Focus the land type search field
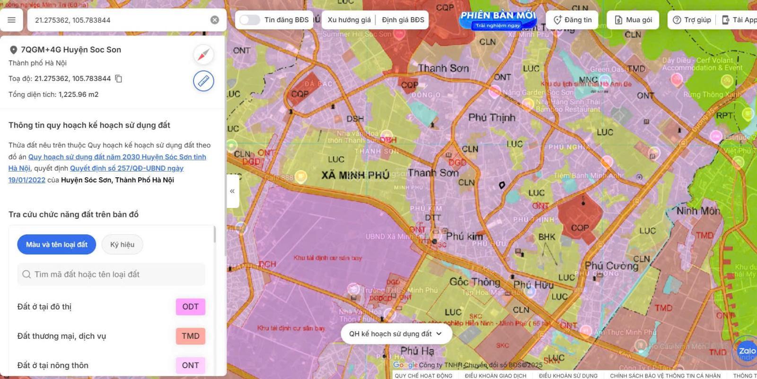Screen dimensions: 757x379 (111, 274)
